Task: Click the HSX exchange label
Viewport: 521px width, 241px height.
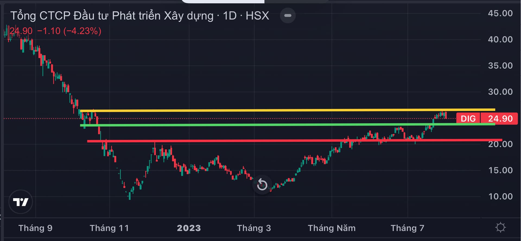Action: click(x=257, y=16)
